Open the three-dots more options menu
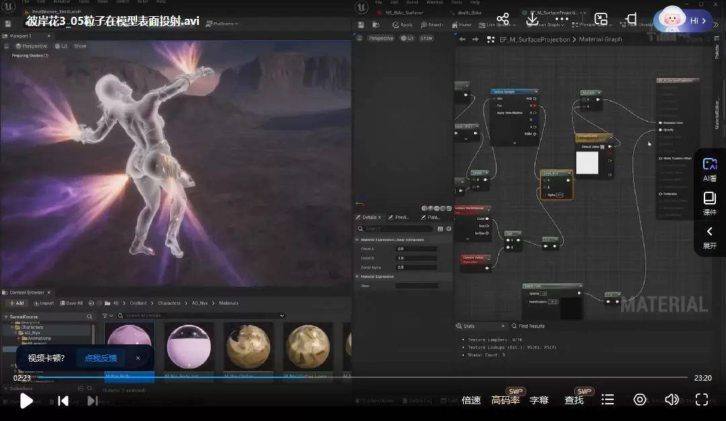 point(561,19)
